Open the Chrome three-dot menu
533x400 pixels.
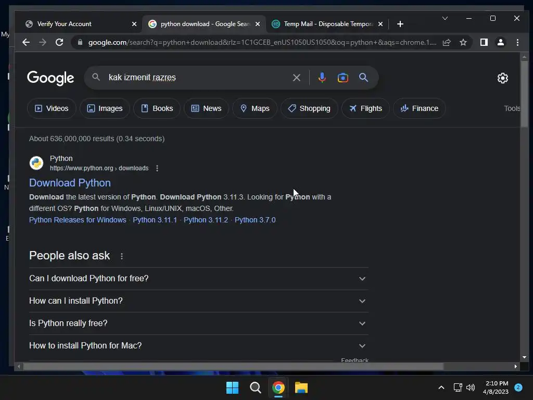click(517, 42)
